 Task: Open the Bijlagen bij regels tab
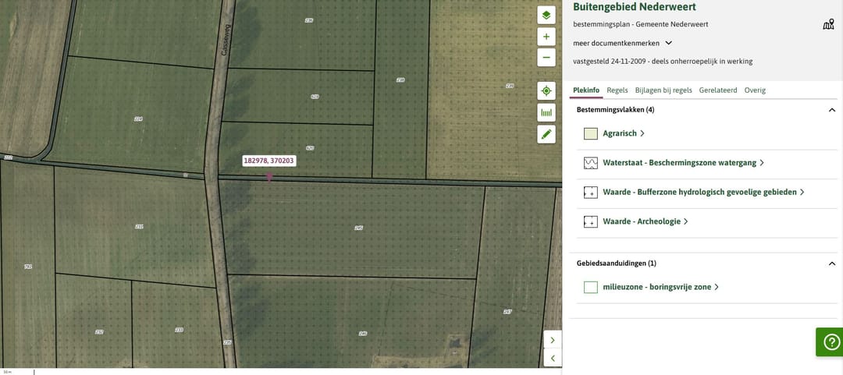[663, 90]
